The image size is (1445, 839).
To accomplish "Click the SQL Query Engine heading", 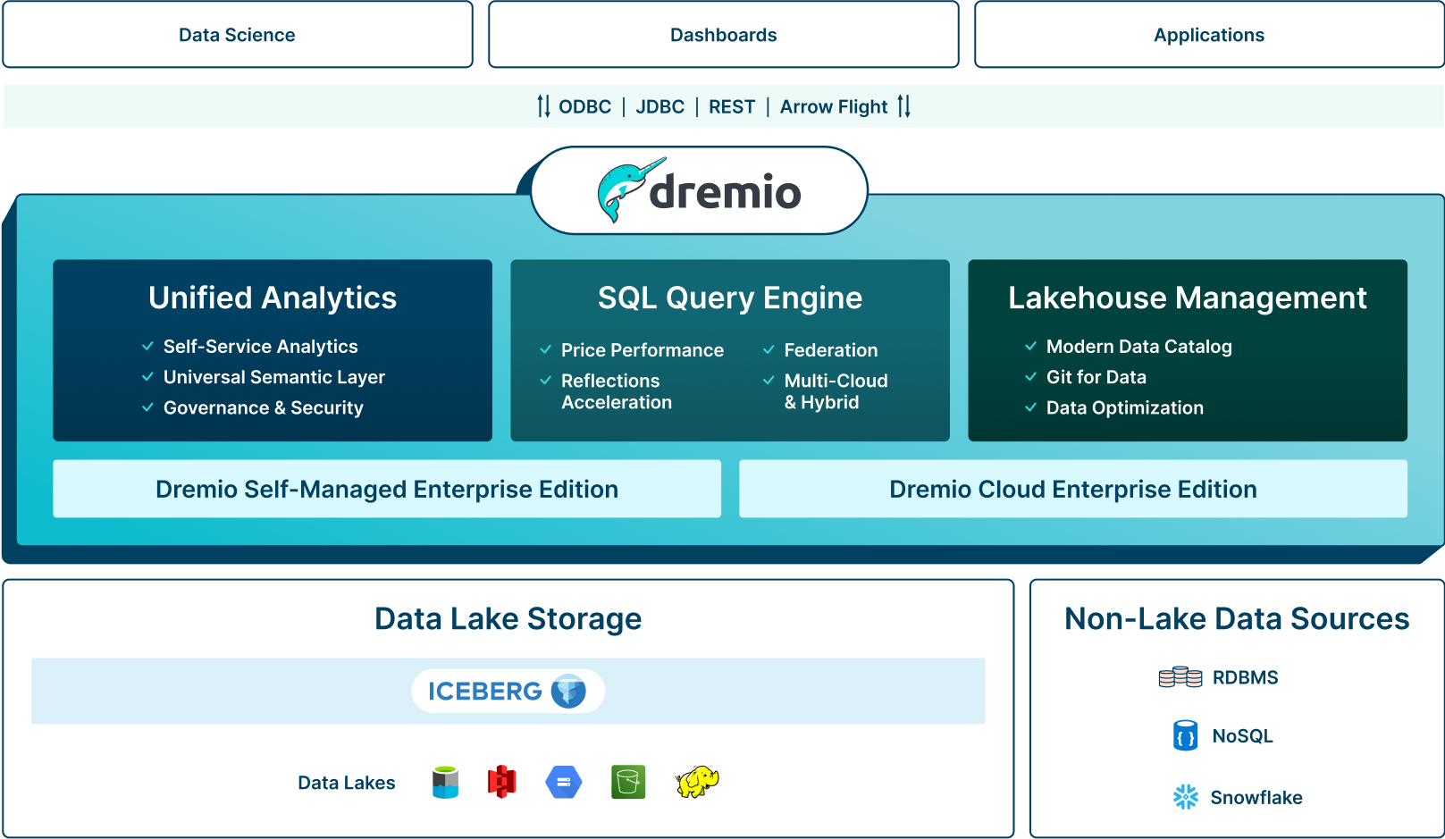I will (x=730, y=298).
